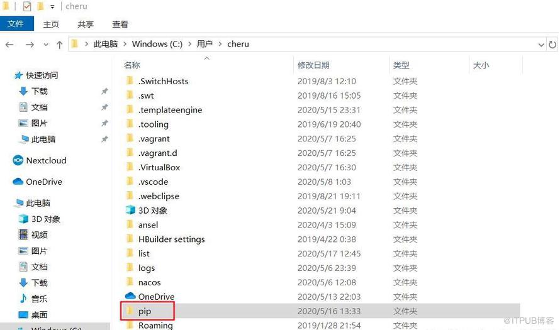Image resolution: width=560 pixels, height=330 pixels.
Task: Refresh the cheru folder view
Action: click(x=552, y=45)
